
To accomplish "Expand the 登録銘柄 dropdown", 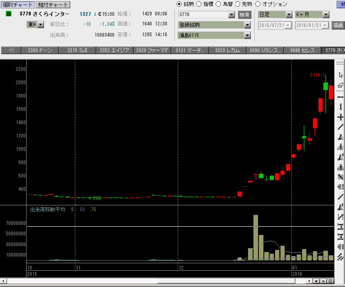I will pyautogui.click(x=247, y=25).
